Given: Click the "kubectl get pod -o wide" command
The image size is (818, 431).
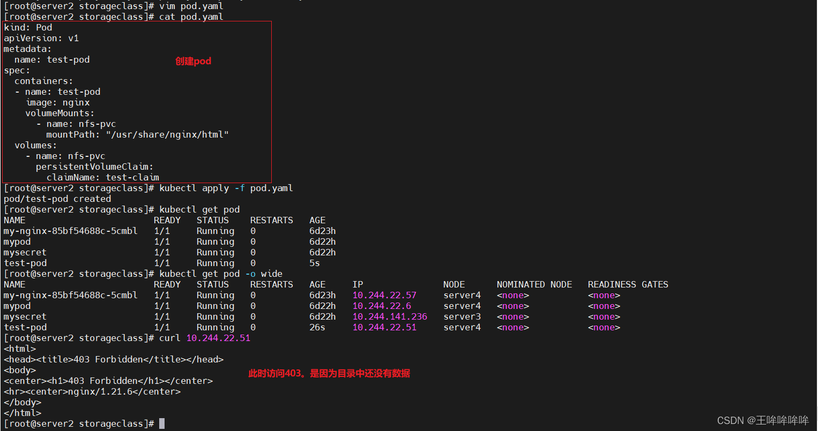Looking at the screenshot, I should point(221,274).
